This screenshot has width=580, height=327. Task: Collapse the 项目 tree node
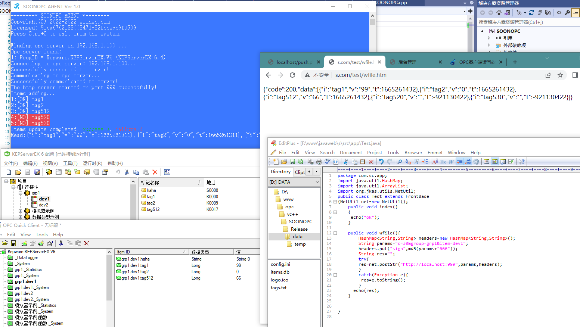tap(6, 181)
